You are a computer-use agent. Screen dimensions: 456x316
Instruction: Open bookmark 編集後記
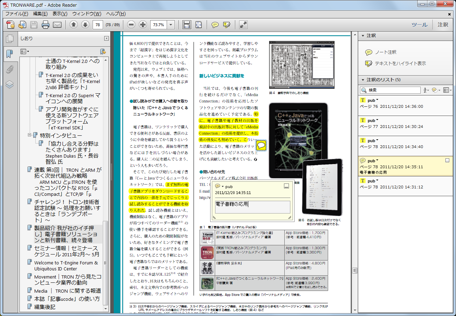click(x=45, y=307)
